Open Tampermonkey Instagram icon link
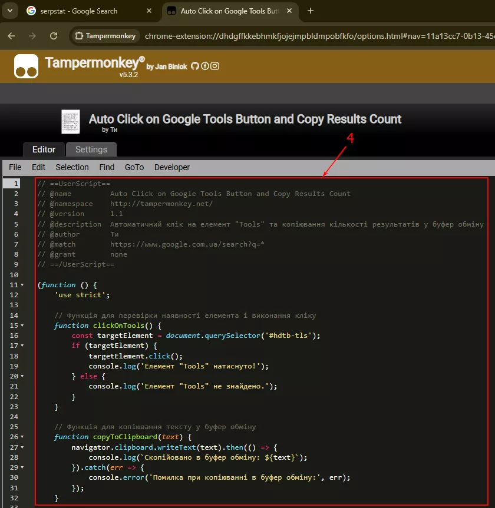Screen dimensions: 495x508 (x=214, y=66)
